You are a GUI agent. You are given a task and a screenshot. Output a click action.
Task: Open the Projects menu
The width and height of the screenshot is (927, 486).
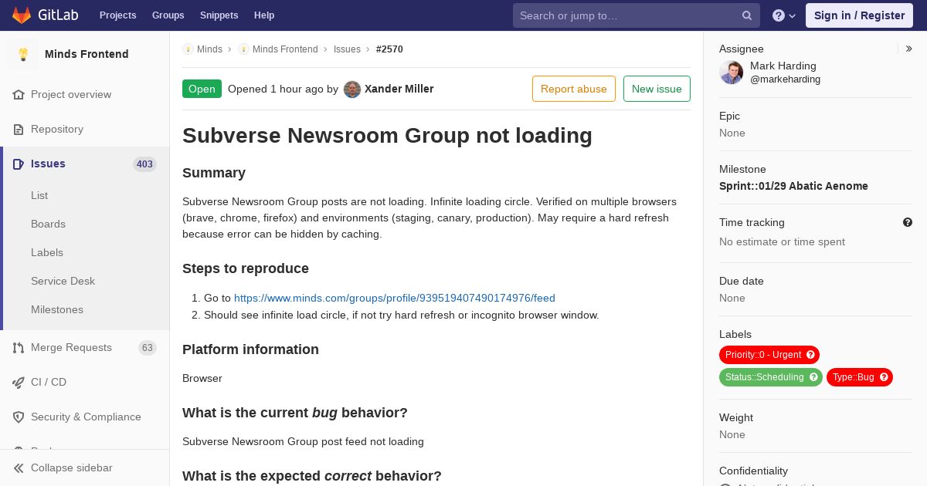pos(118,15)
